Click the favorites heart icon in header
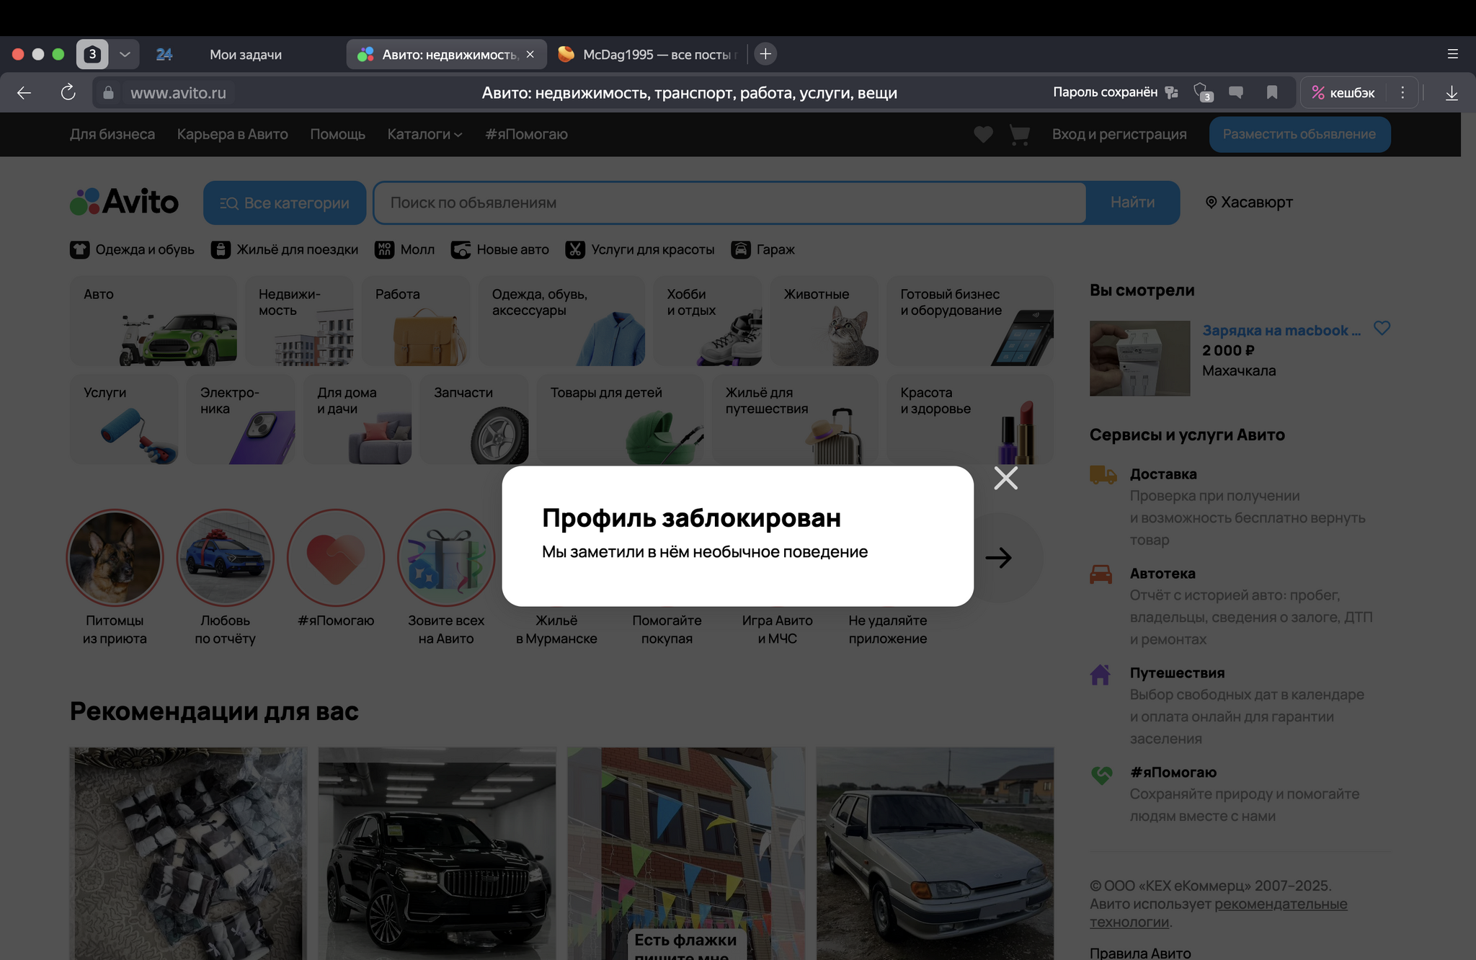1476x960 pixels. tap(983, 134)
